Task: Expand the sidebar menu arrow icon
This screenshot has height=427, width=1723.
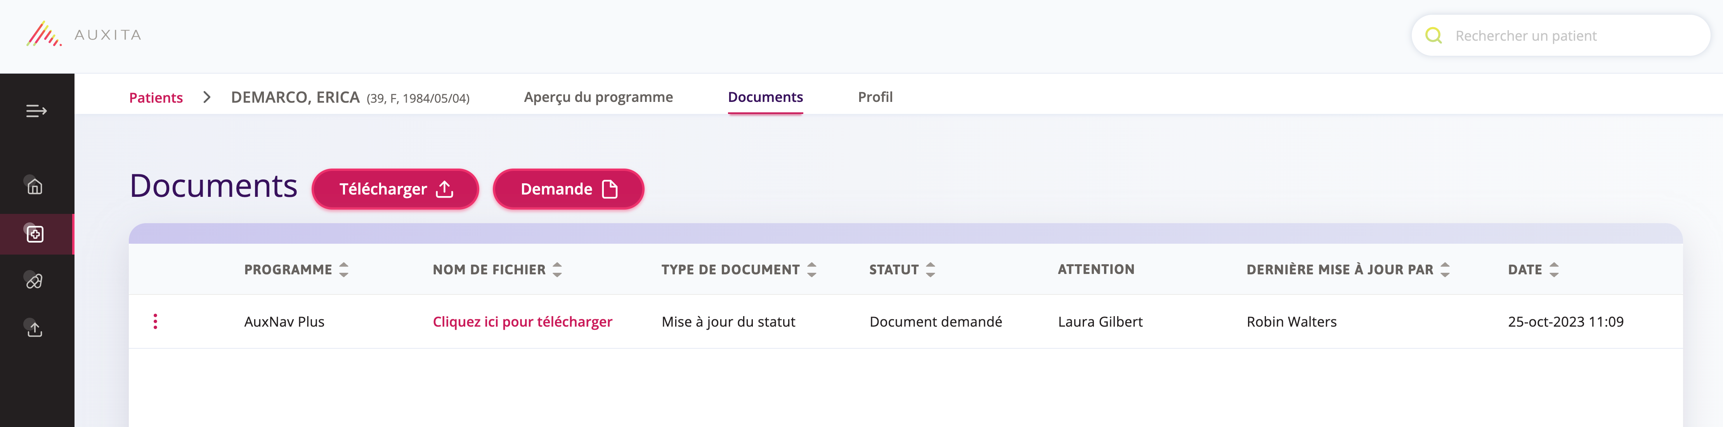Action: 36,111
